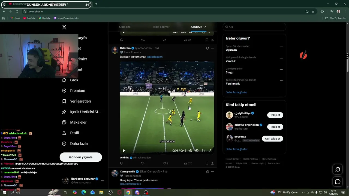View analytics of Orkinho post showing 270
Image resolution: width=349 pixels, height=196 pixels.
(188, 163)
